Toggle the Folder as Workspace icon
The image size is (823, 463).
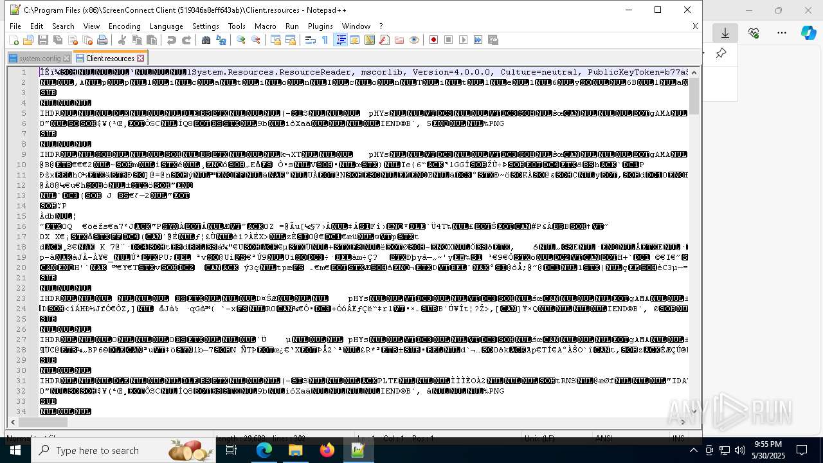(x=399, y=40)
